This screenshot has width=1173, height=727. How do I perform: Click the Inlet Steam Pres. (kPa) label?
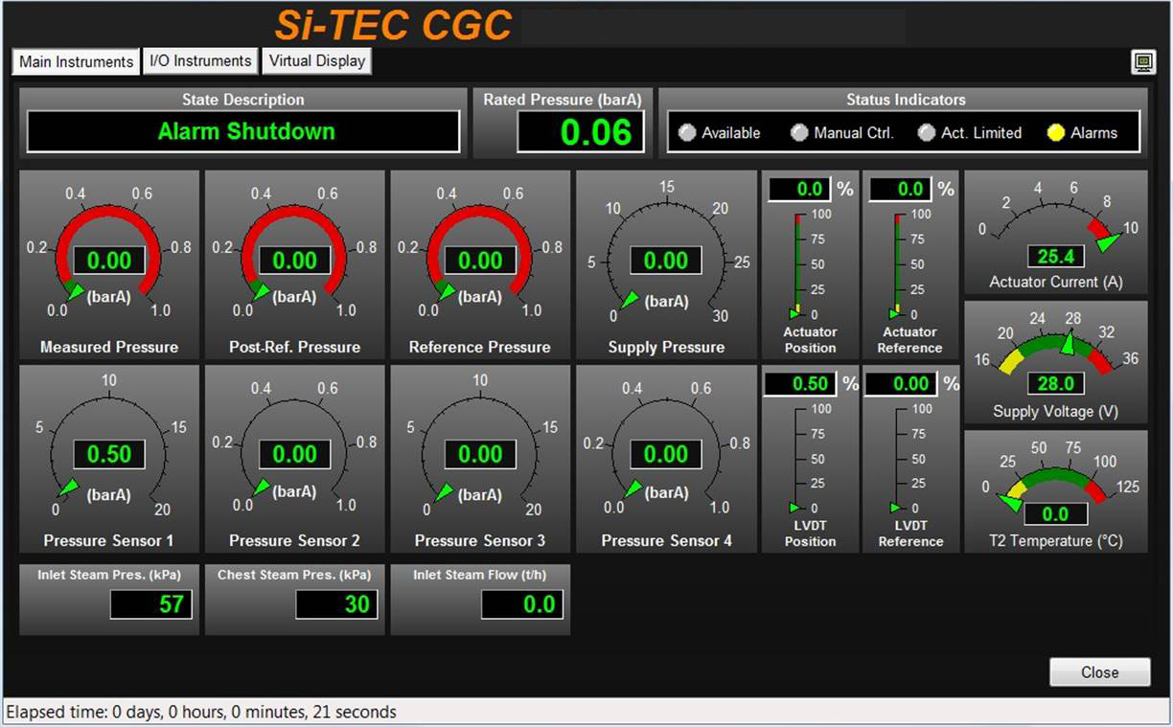[x=109, y=575]
